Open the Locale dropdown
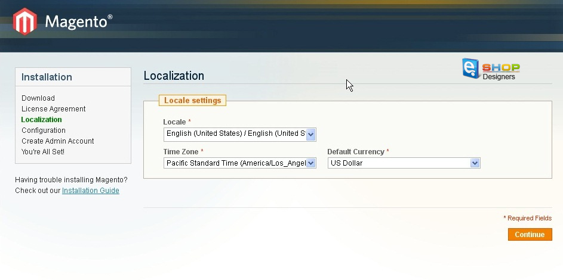Image resolution: width=563 pixels, height=280 pixels. 239,134
